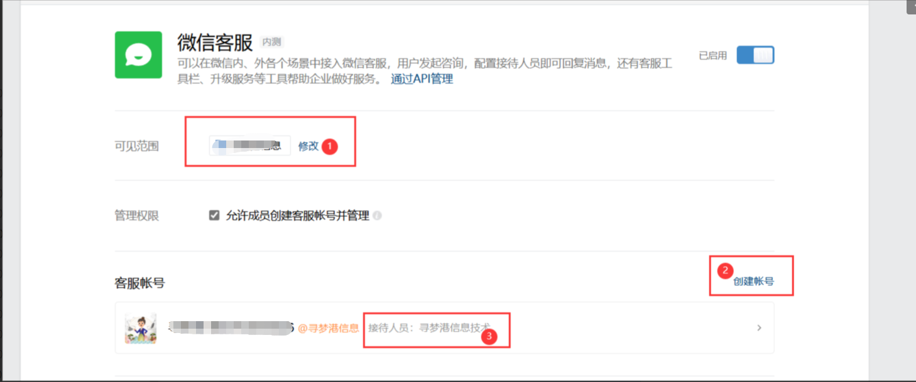Screen dimensions: 916x382
Task: Click the 客服帐号 section heading
Action: point(139,283)
